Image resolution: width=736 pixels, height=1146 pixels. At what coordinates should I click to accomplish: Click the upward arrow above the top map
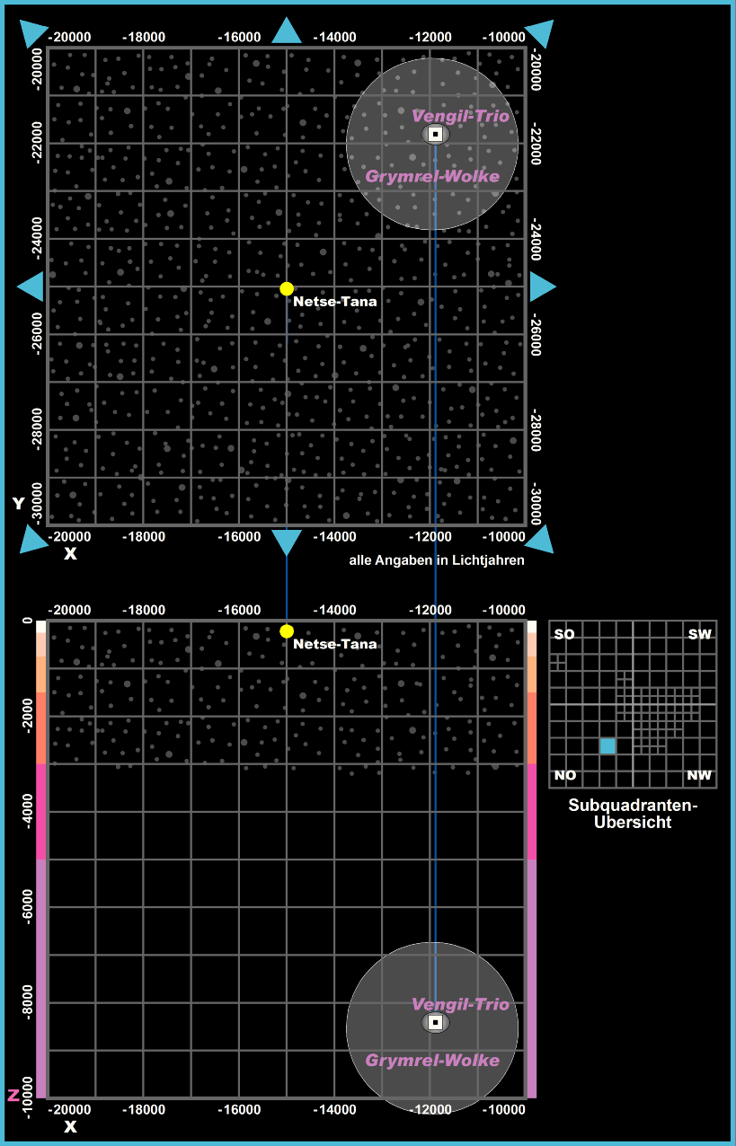click(287, 31)
